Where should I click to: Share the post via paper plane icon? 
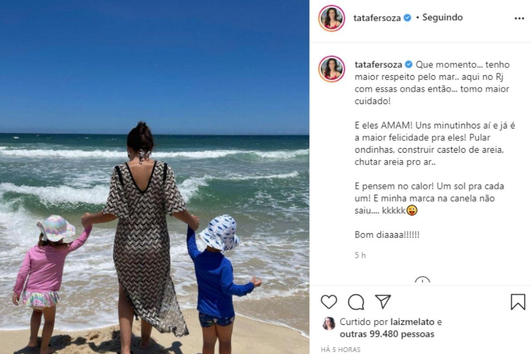[383, 301]
